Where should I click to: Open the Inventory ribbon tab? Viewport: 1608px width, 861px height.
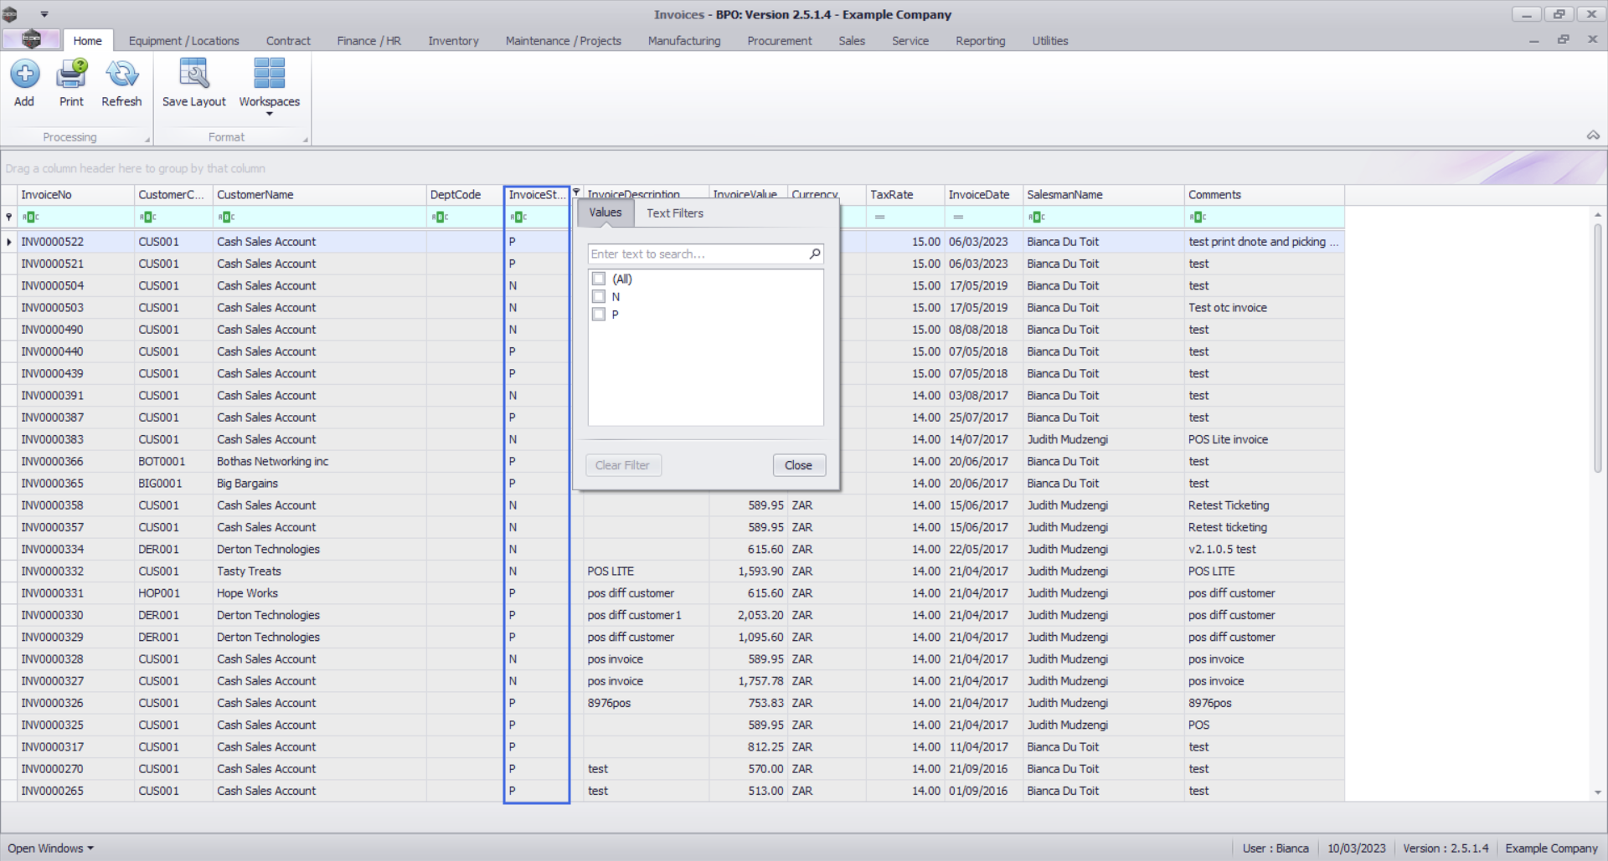453,40
